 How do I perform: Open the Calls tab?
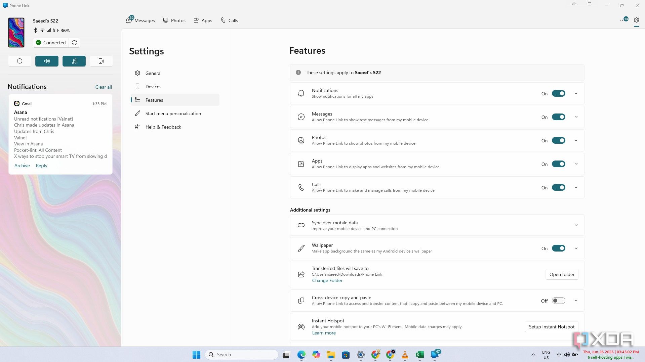pos(229,20)
